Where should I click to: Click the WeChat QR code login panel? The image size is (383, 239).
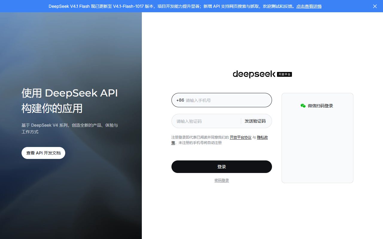[x=317, y=138]
